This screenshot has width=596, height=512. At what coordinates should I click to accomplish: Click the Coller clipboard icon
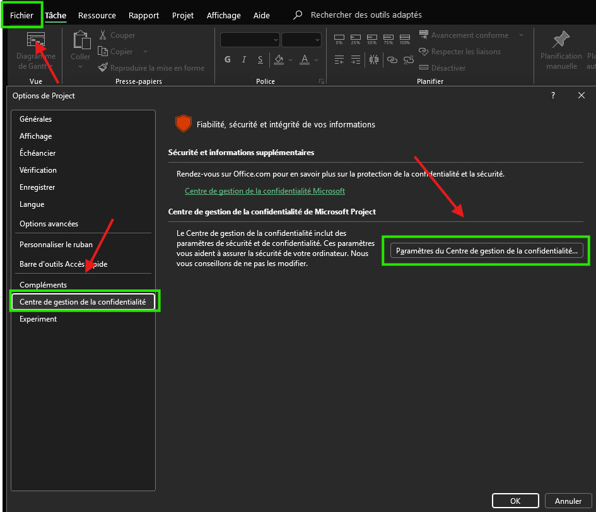click(x=81, y=40)
